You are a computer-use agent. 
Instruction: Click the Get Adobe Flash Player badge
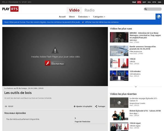55,63
